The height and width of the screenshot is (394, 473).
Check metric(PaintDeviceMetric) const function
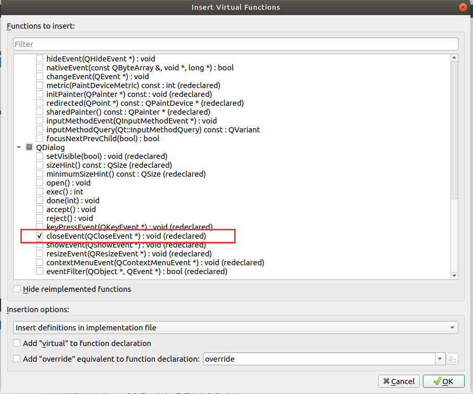coord(40,85)
